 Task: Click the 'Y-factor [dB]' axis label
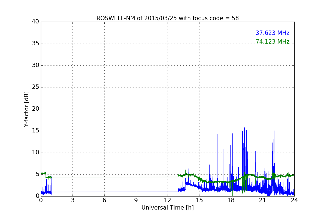tap(26, 109)
